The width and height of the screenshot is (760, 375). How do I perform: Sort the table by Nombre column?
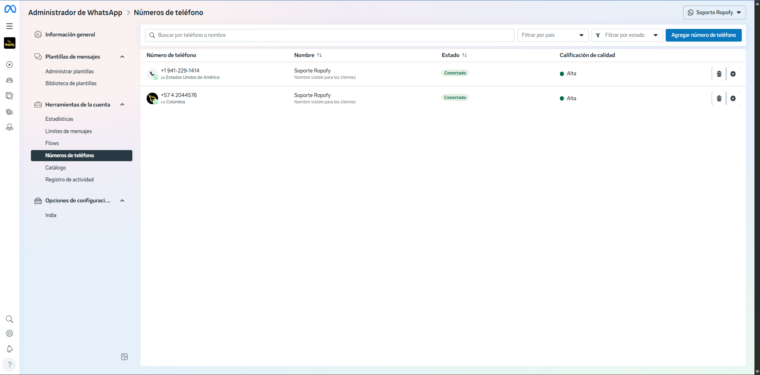pyautogui.click(x=319, y=55)
